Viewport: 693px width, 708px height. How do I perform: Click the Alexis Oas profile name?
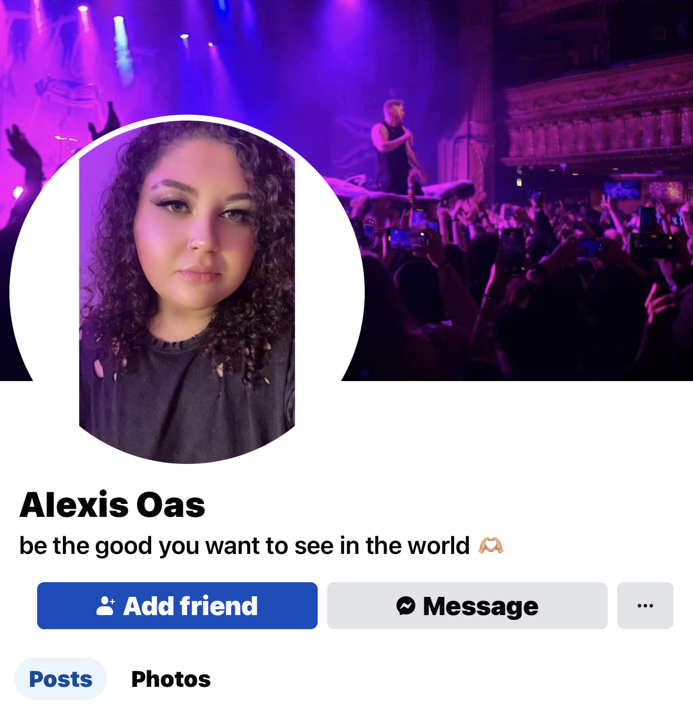tap(112, 505)
